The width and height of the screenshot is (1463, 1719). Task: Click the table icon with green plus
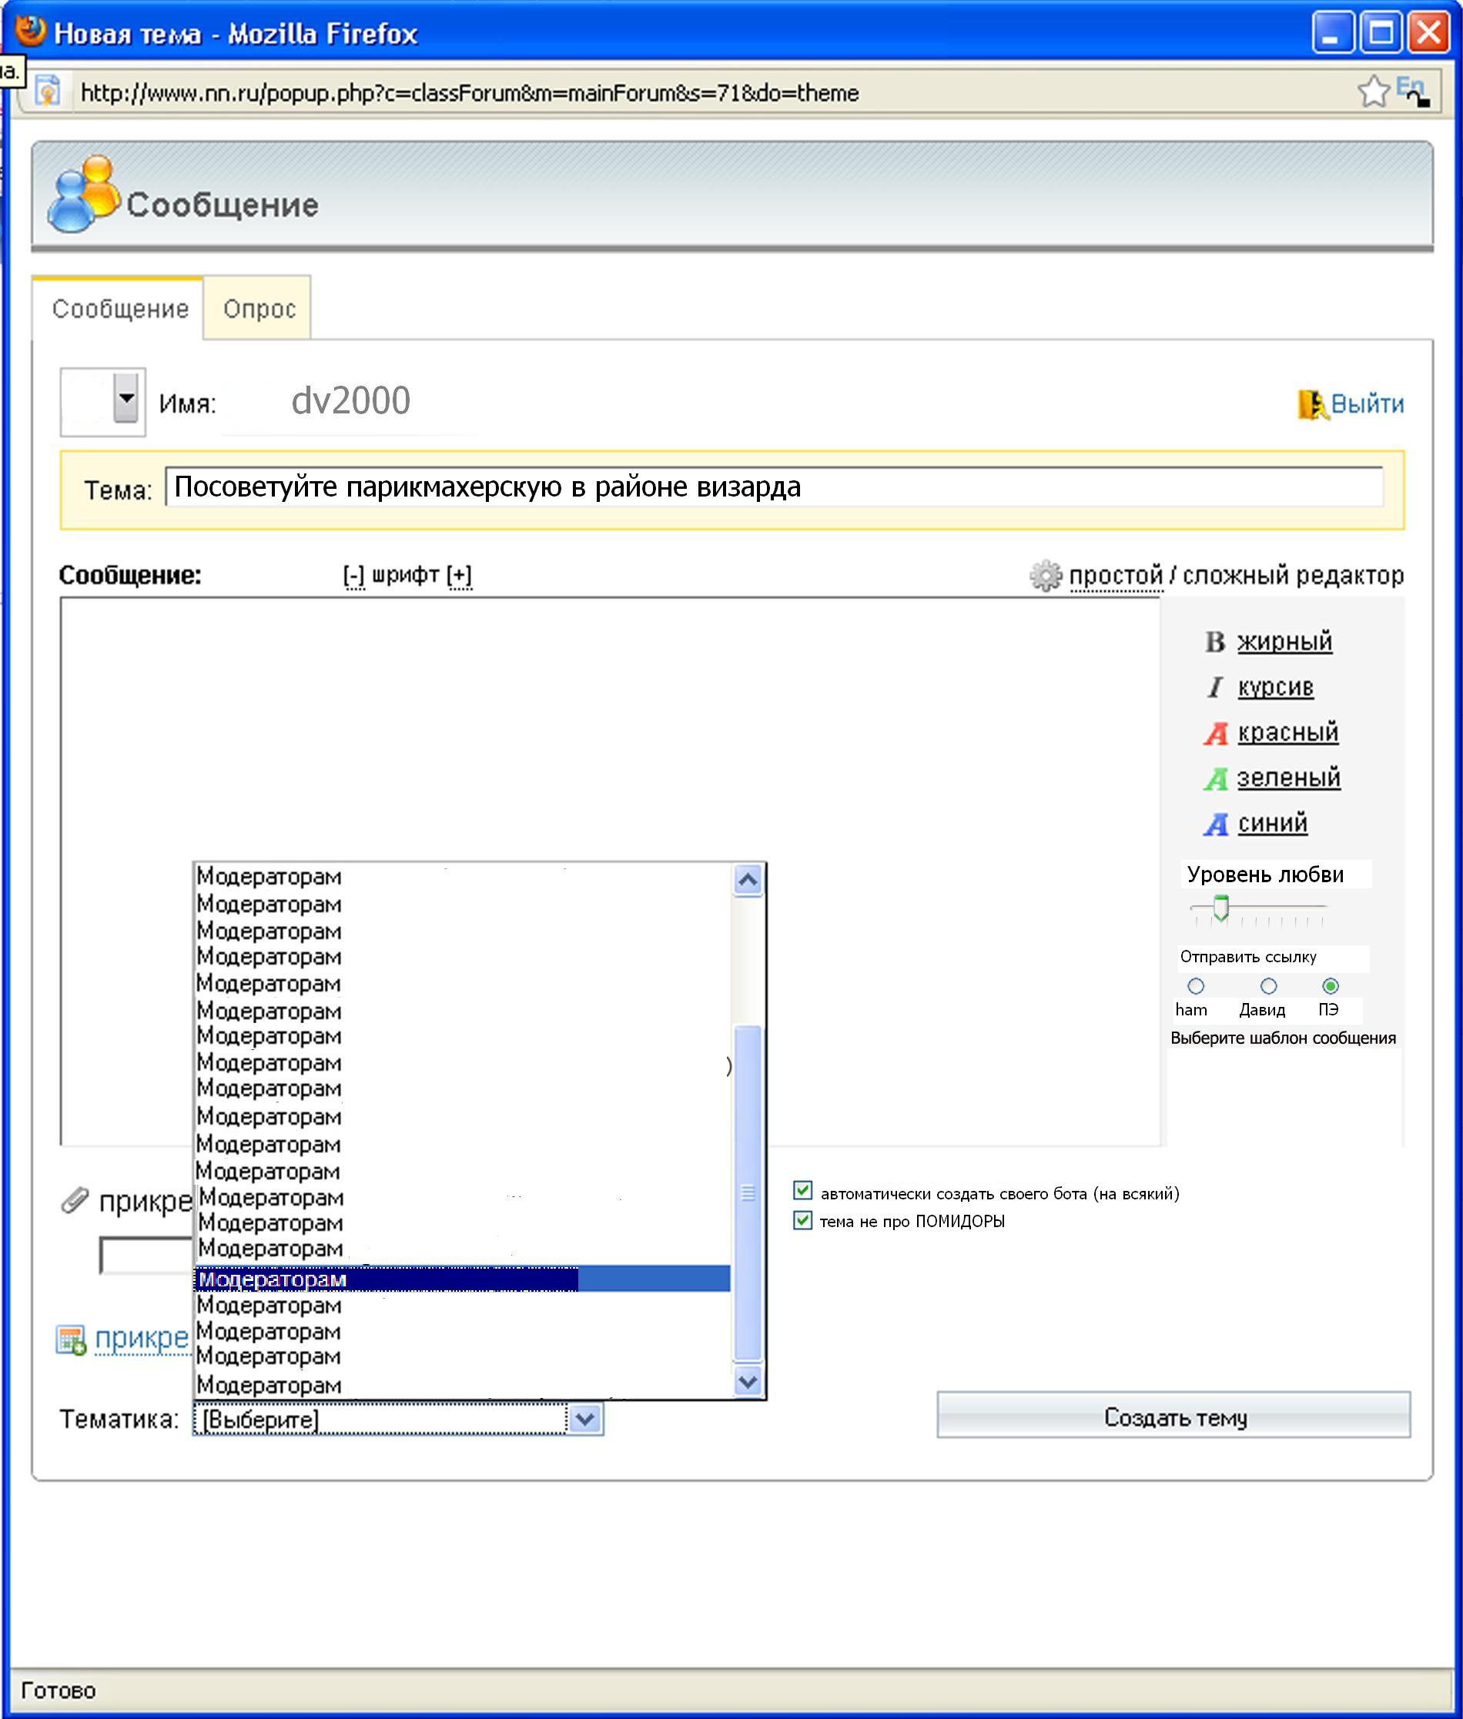tap(72, 1340)
